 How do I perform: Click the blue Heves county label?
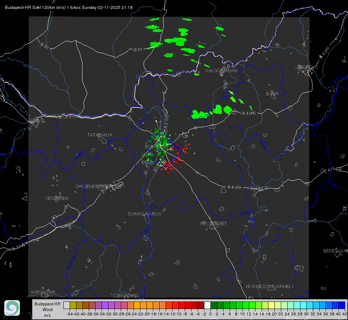pos(263,145)
